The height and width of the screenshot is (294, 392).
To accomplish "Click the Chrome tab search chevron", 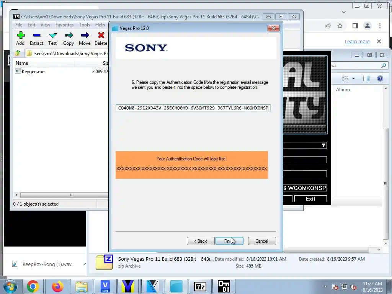I will click(x=344, y=12).
